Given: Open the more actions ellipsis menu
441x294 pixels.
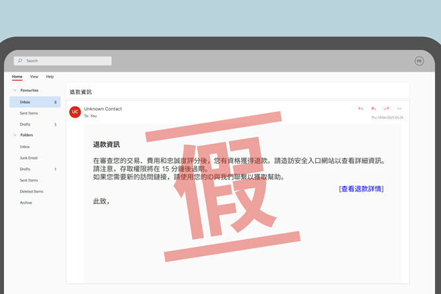Looking at the screenshot, I should pos(399,109).
